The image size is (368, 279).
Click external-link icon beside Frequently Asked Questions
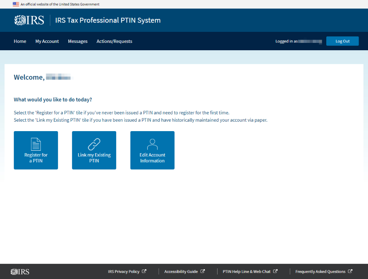click(350, 271)
